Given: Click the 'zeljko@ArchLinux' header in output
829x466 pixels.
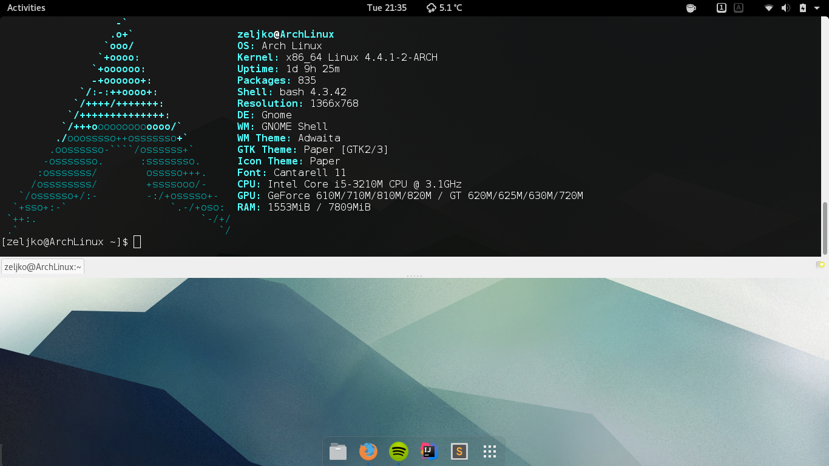Looking at the screenshot, I should tap(286, 35).
